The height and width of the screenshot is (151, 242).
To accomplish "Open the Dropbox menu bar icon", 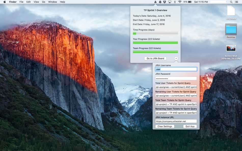I will 165,2.
